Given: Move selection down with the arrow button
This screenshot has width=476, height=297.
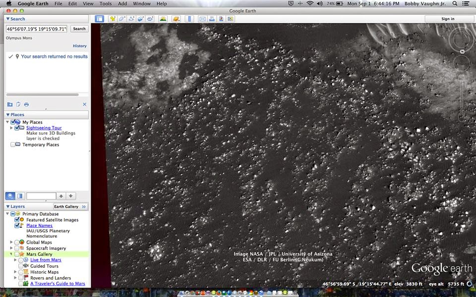Looking at the screenshot, I should click(x=71, y=196).
